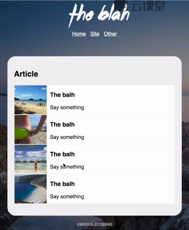Open the overwater bungalows thumbnail
This screenshot has width=189, height=230.
pos(30,159)
